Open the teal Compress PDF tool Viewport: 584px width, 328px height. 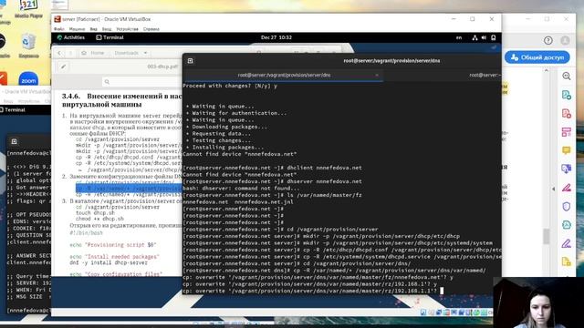point(566,225)
